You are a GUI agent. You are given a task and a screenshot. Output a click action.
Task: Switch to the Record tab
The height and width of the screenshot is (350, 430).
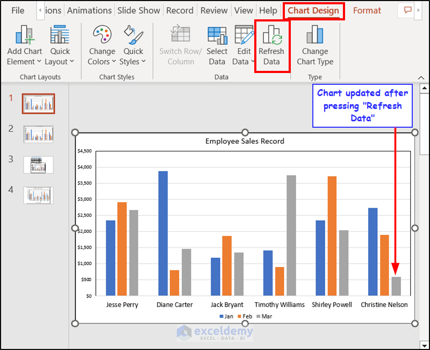(180, 10)
